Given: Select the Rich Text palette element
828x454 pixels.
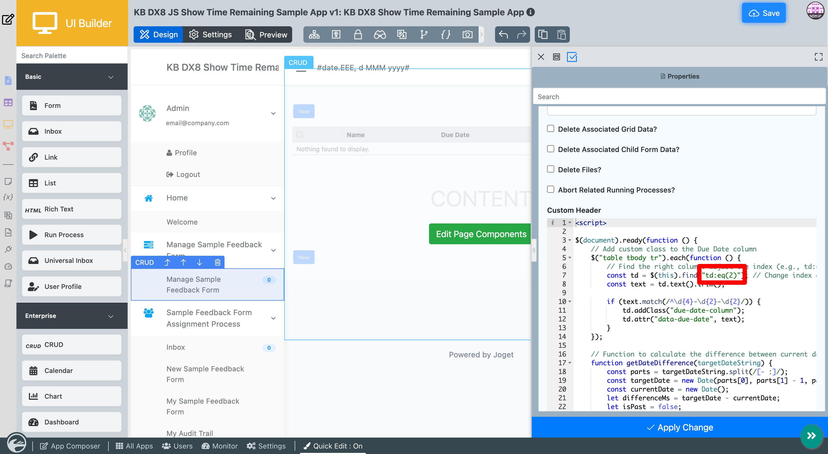Looking at the screenshot, I should pos(72,209).
